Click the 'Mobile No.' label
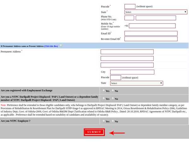Image resolution: width=189 pixels, height=142 pixels. [107, 24]
